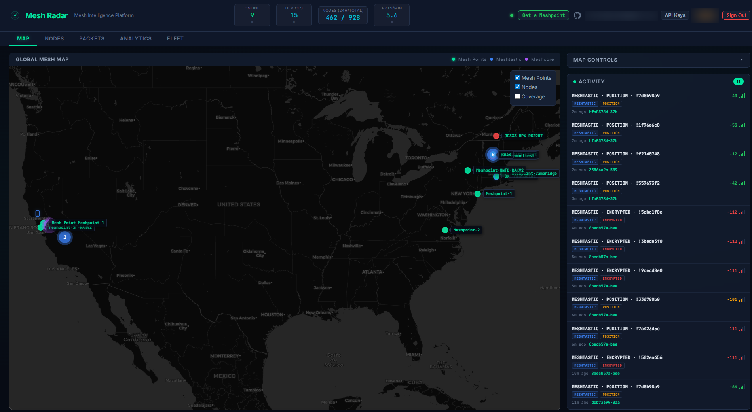Toggle the Mesh Points layer checkbox
The width and height of the screenshot is (752, 412).
coord(517,78)
